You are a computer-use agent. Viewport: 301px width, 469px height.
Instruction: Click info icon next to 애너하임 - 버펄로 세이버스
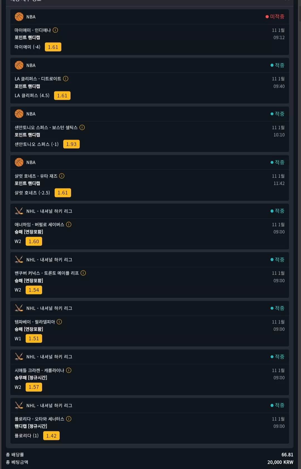(69, 224)
